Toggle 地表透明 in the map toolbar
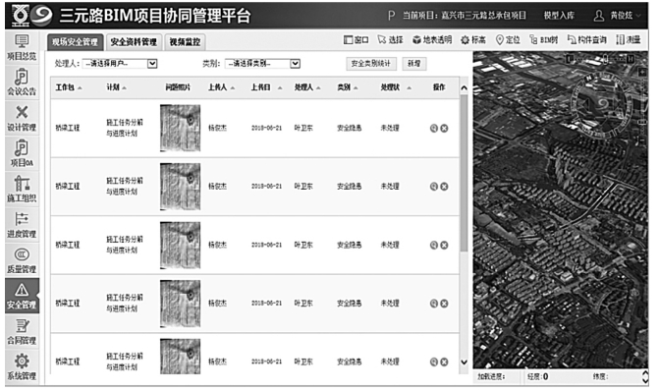The image size is (659, 390). tap(431, 40)
